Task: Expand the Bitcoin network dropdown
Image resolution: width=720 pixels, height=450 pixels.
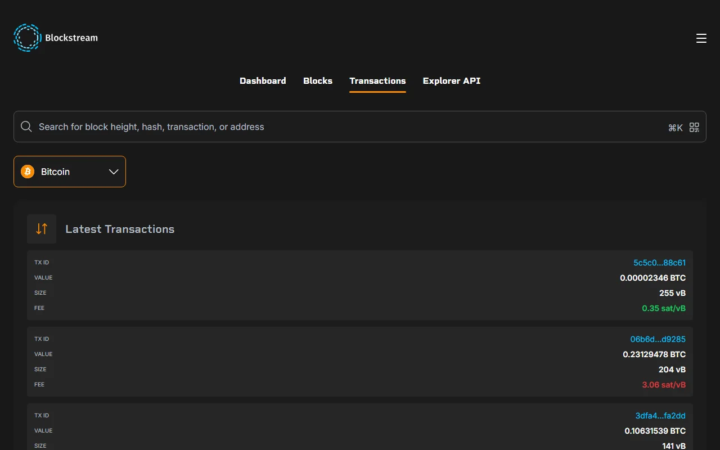Action: point(70,172)
